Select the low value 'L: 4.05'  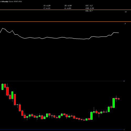point(68,8)
